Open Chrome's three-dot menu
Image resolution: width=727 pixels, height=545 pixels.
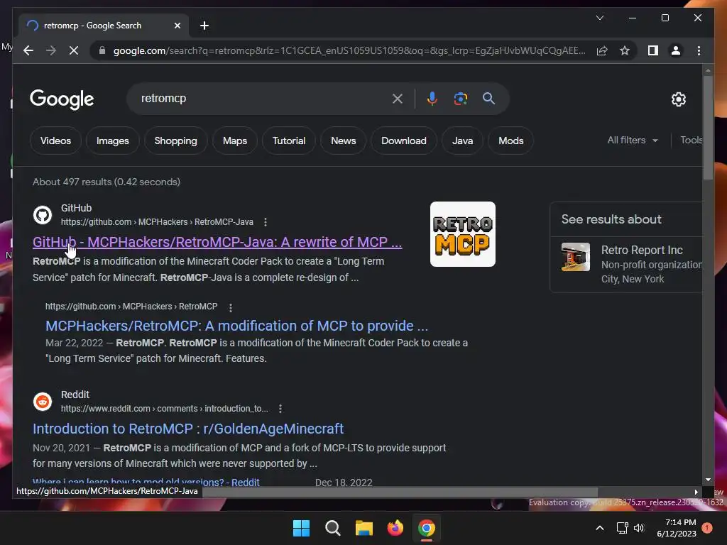point(699,50)
